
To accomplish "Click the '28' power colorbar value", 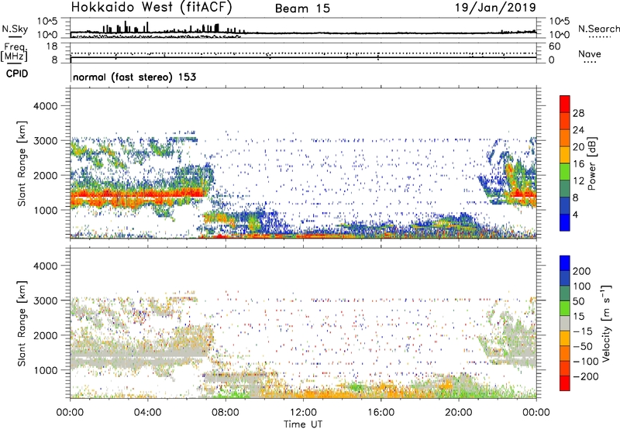I will (578, 113).
